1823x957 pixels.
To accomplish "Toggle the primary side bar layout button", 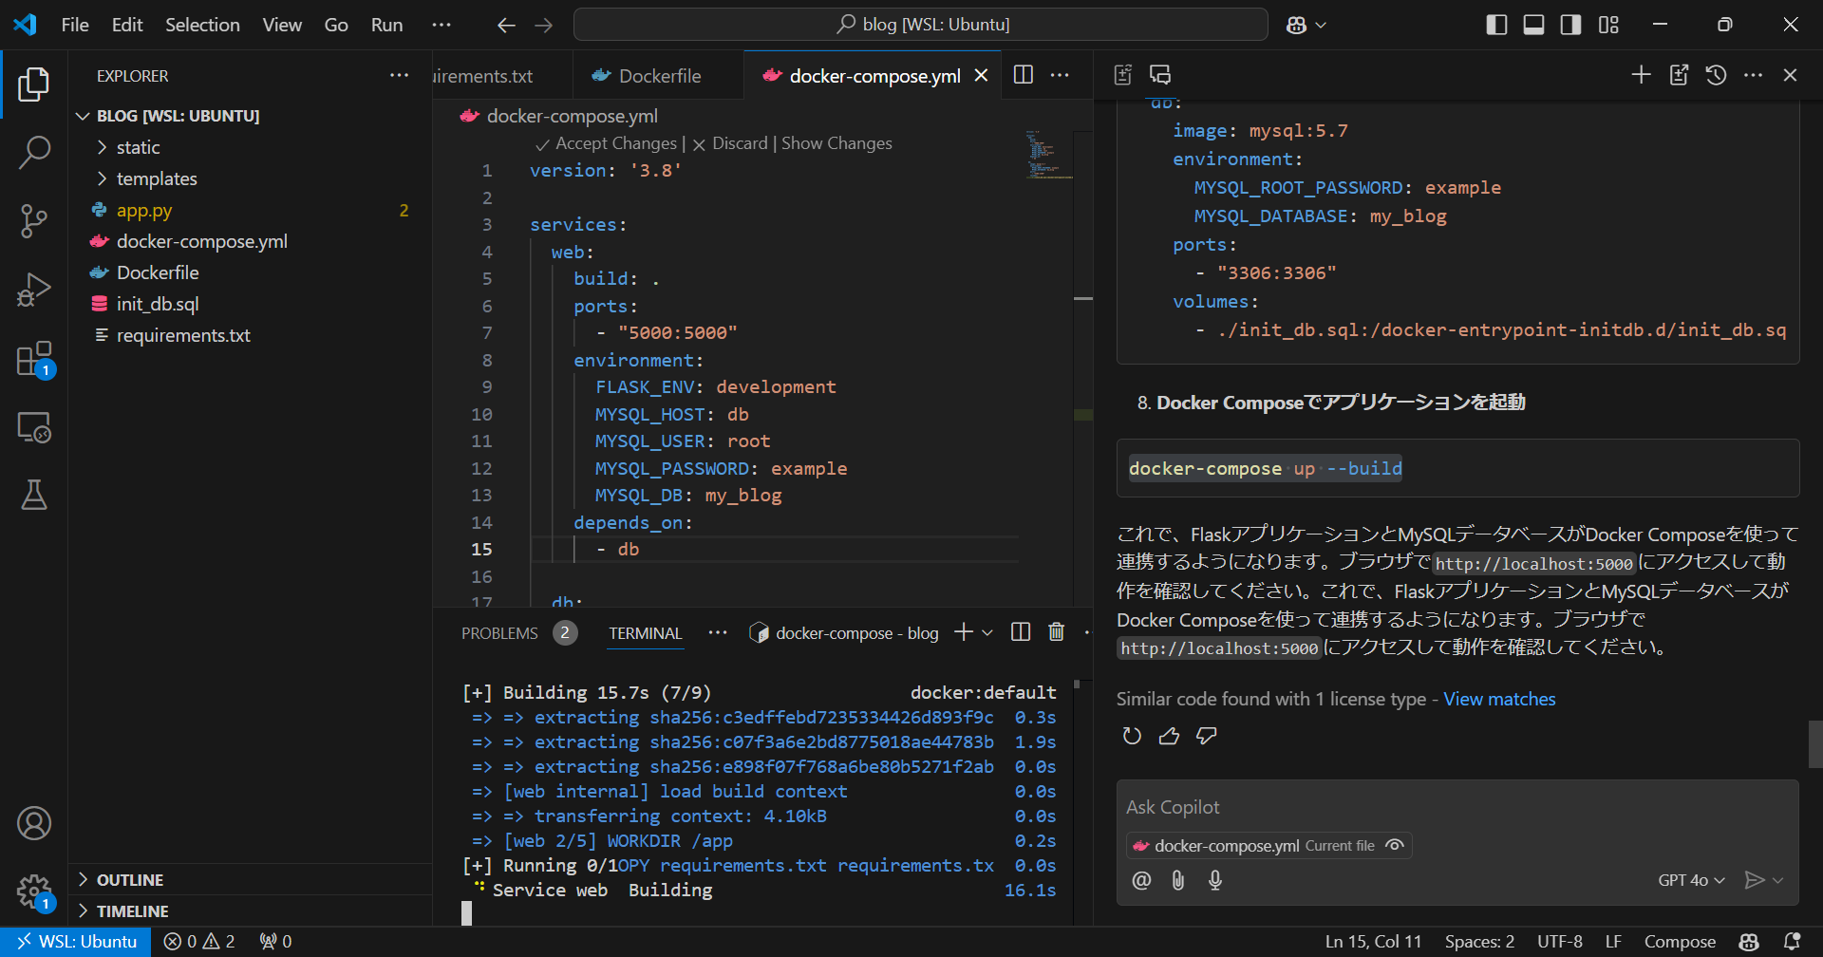I will (1496, 25).
